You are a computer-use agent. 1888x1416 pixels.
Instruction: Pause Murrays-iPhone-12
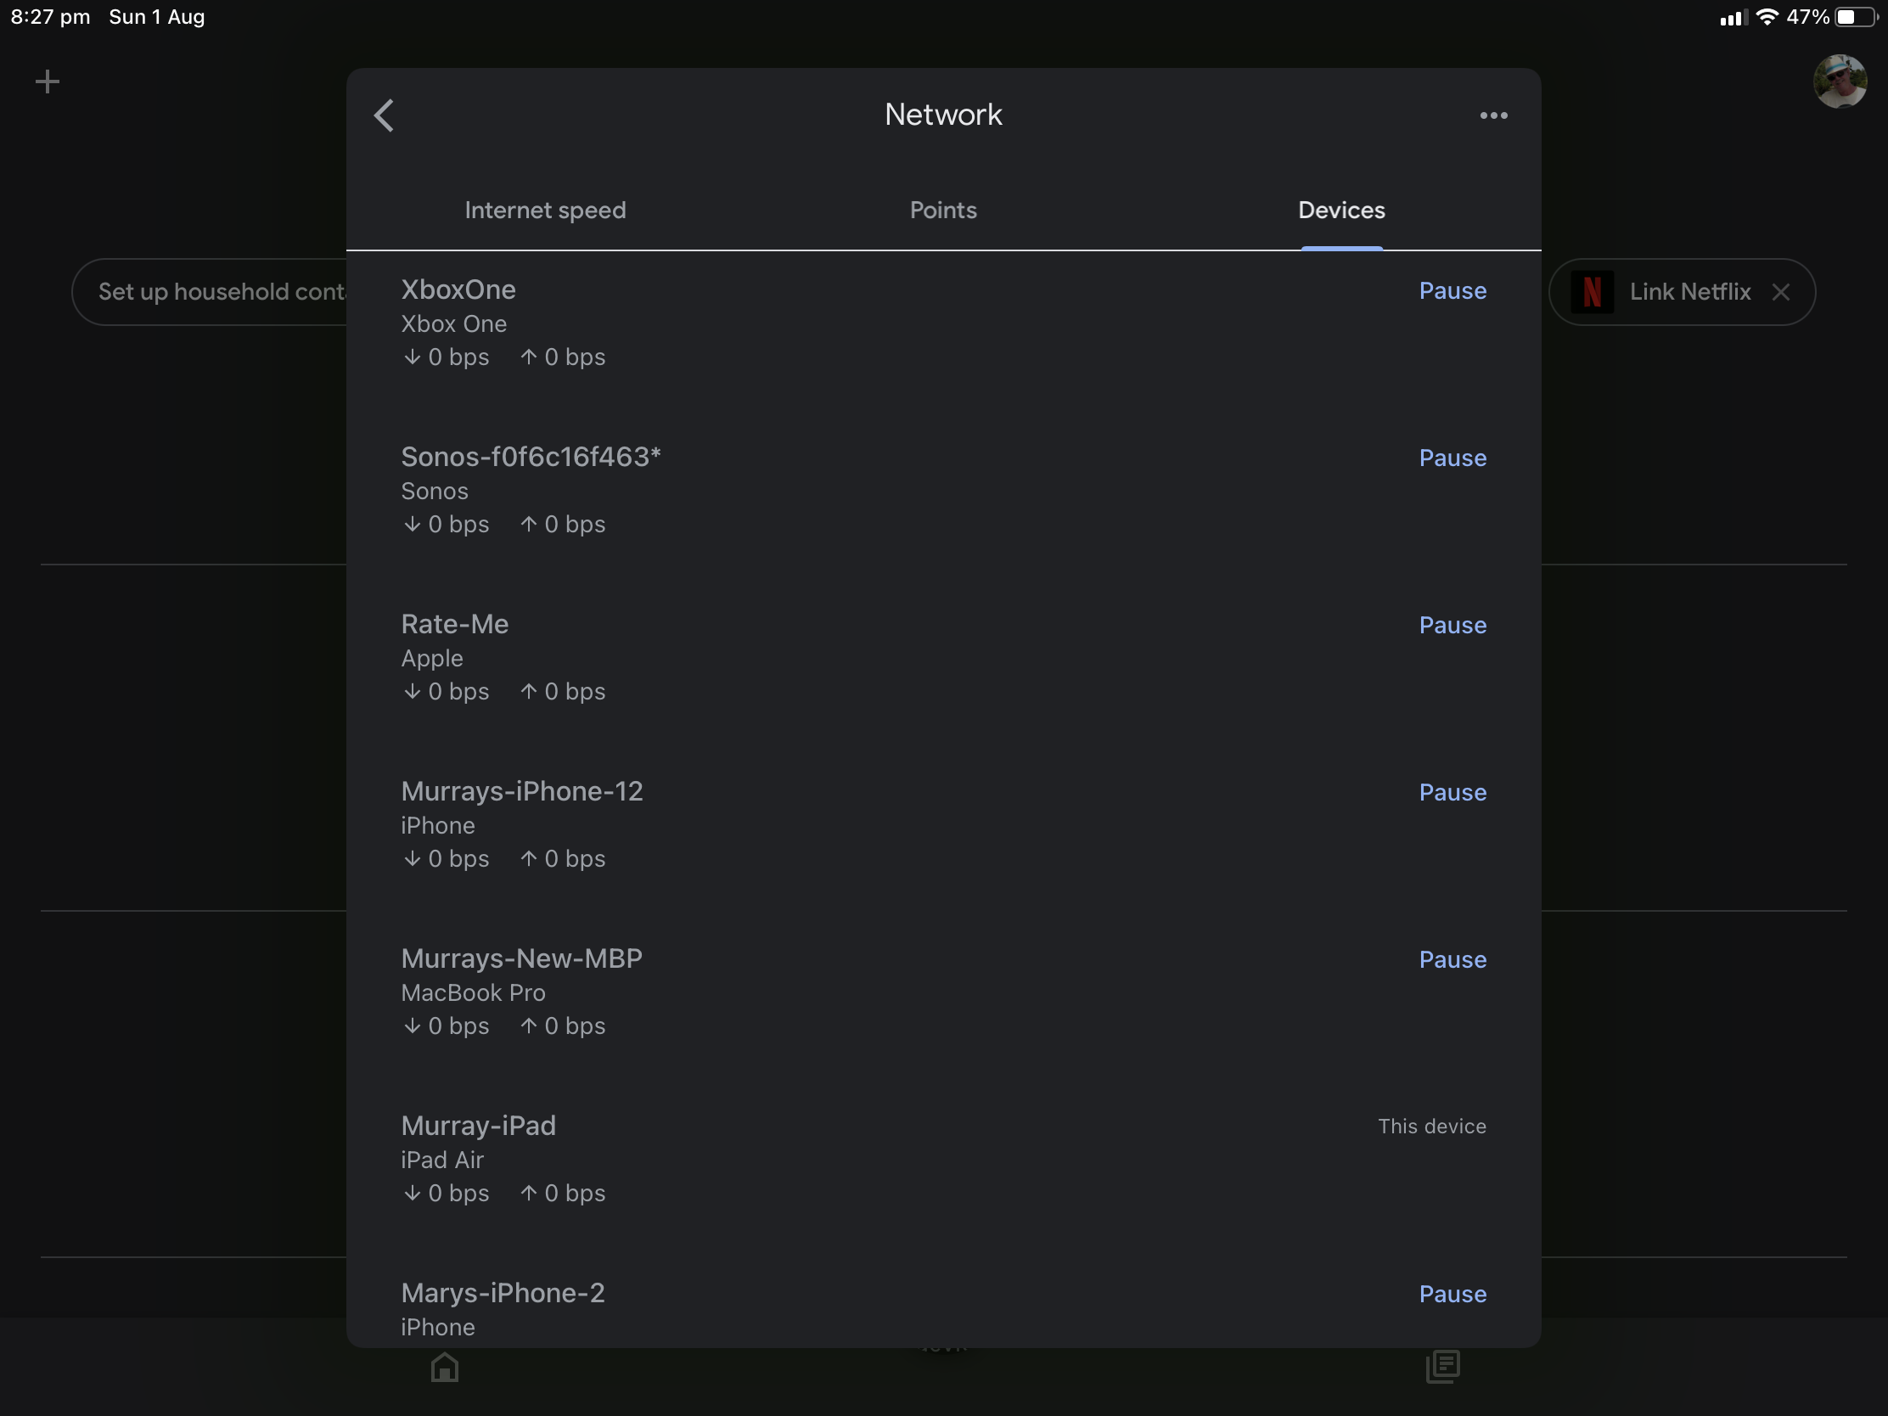coord(1453,792)
